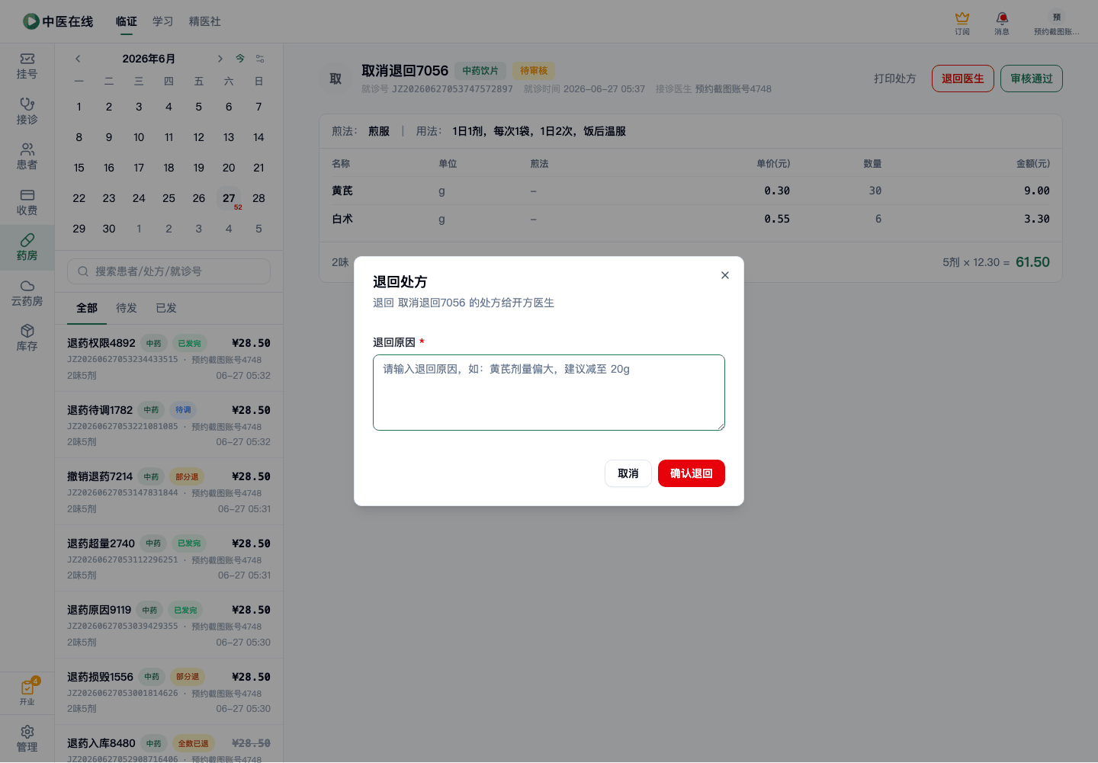The height and width of the screenshot is (763, 1098).
Task: Click the 打印处方 link
Action: click(894, 79)
